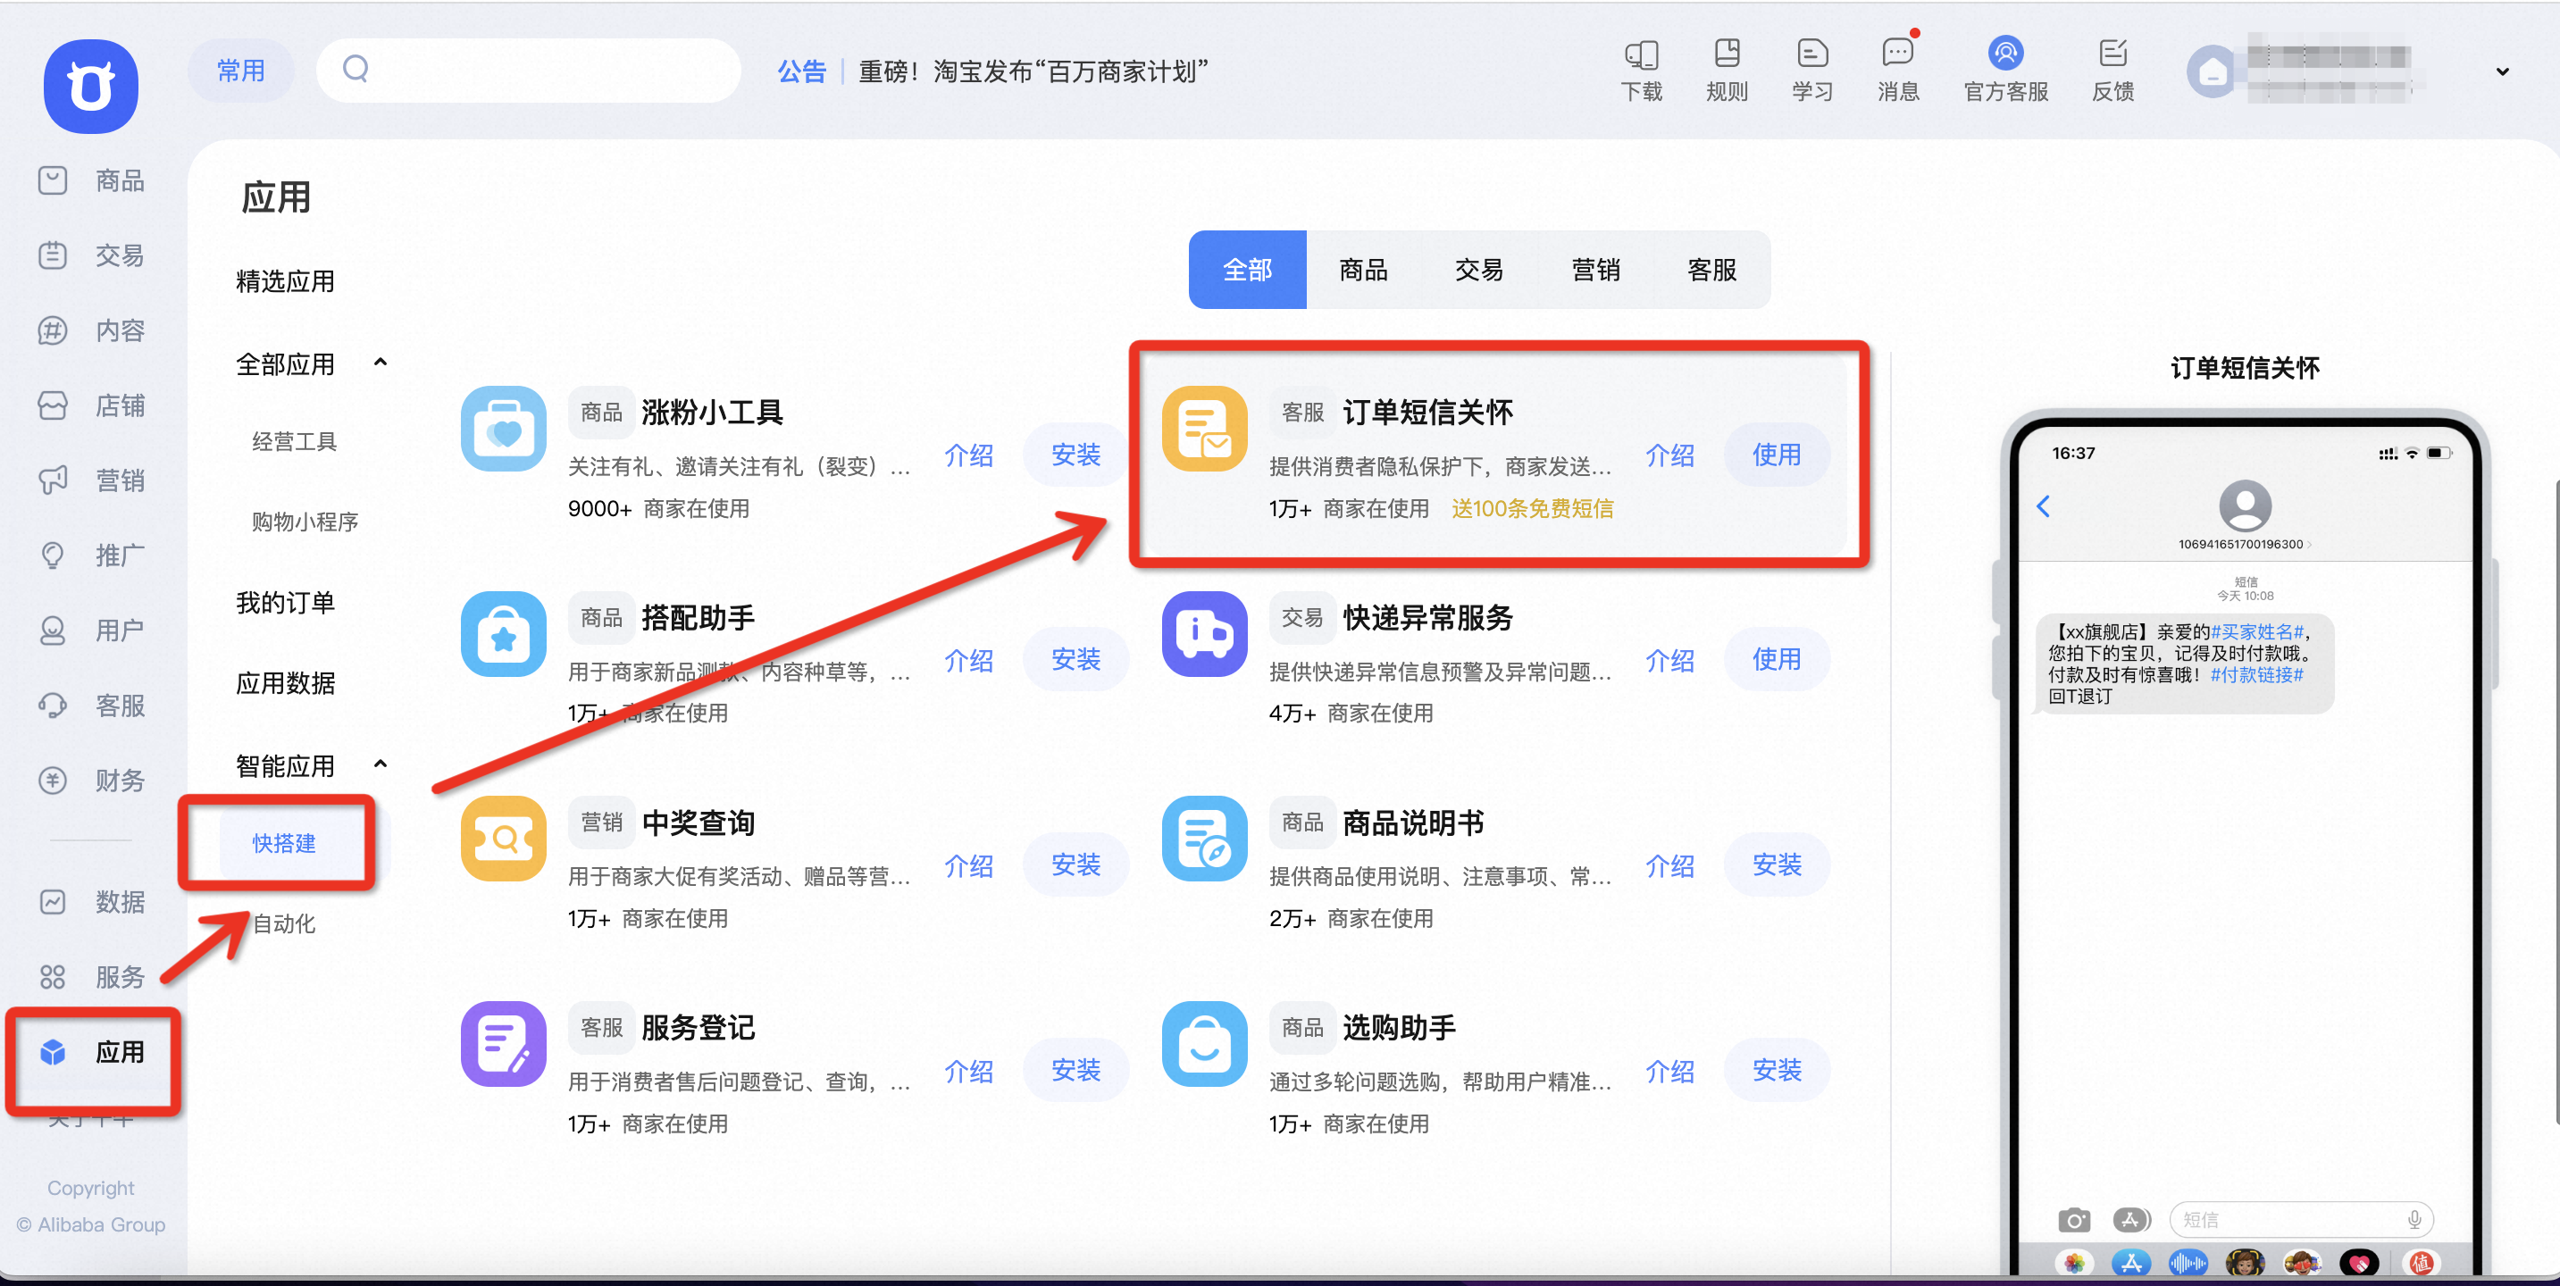Click the 中奖查询 app icon

[x=503, y=839]
